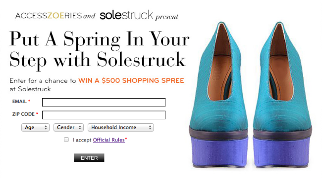Click the ZIP CODE field label
The height and width of the screenshot is (178, 322).
point(23,114)
